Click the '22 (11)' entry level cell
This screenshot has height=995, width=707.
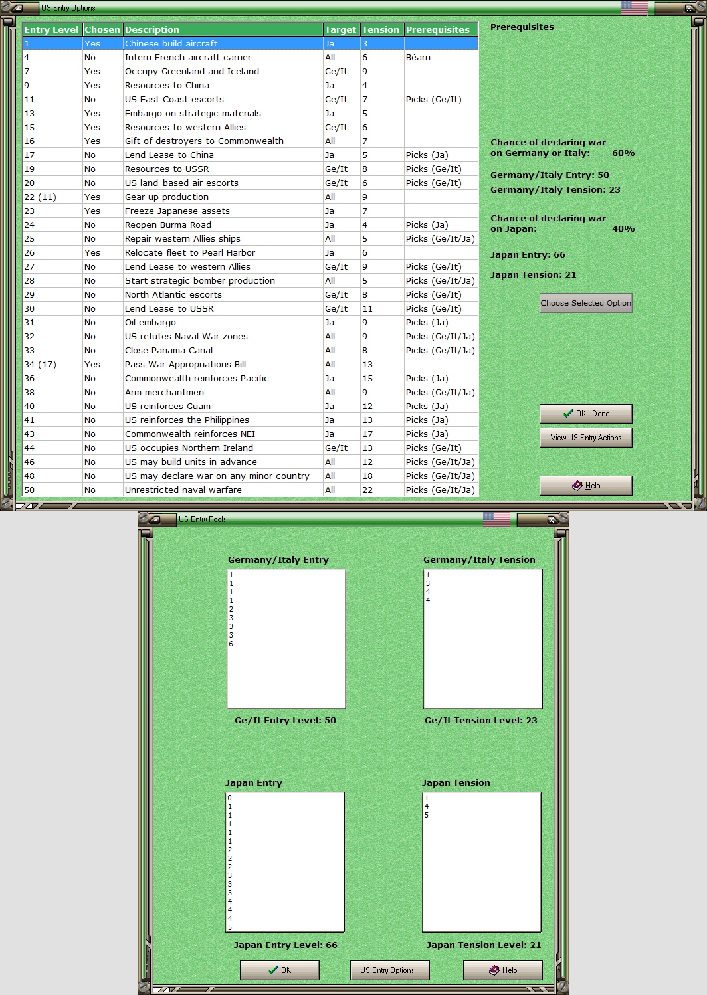[52, 197]
